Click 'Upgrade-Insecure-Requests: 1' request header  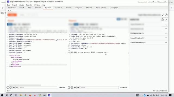pyautogui.click(x=22, y=41)
